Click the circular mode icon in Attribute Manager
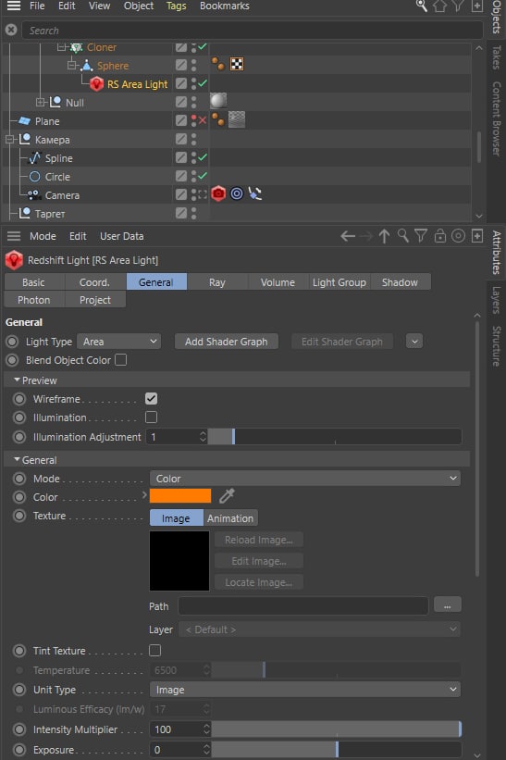The height and width of the screenshot is (760, 506). pos(458,236)
